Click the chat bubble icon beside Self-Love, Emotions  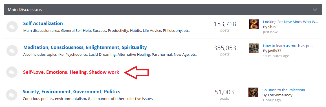pyautogui.click(x=12, y=72)
